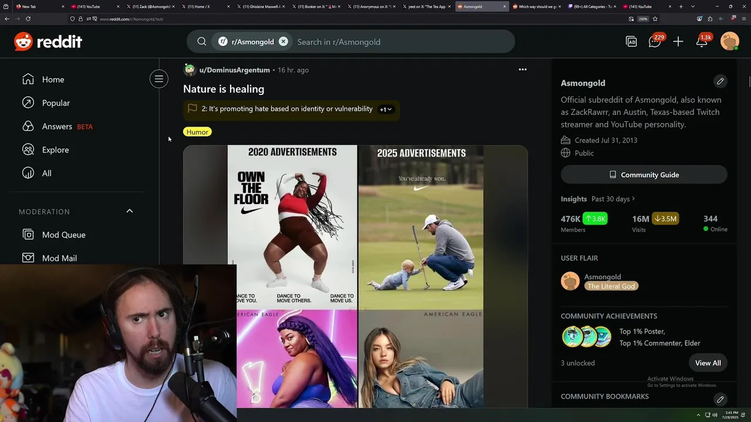Open Popular in the sidebar
The image size is (751, 422).
(x=56, y=103)
